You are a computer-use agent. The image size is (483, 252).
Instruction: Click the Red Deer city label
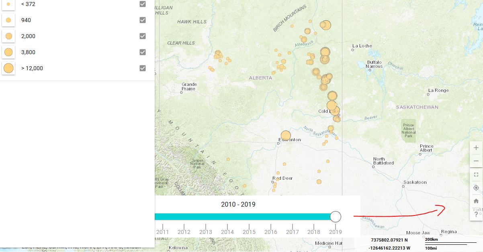pyautogui.click(x=283, y=178)
